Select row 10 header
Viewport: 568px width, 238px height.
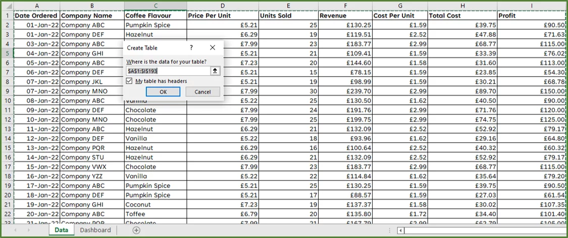7,100
